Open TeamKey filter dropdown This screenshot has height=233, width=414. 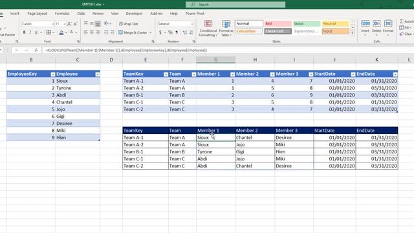(x=166, y=74)
